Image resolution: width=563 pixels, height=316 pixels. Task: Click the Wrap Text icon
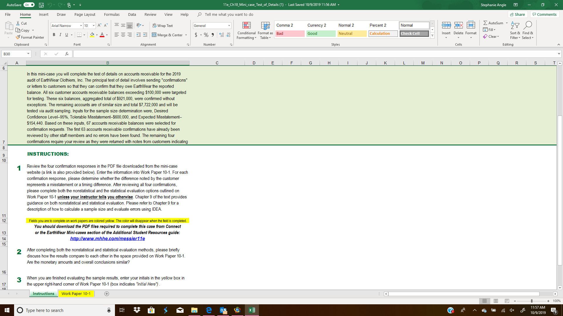155,25
